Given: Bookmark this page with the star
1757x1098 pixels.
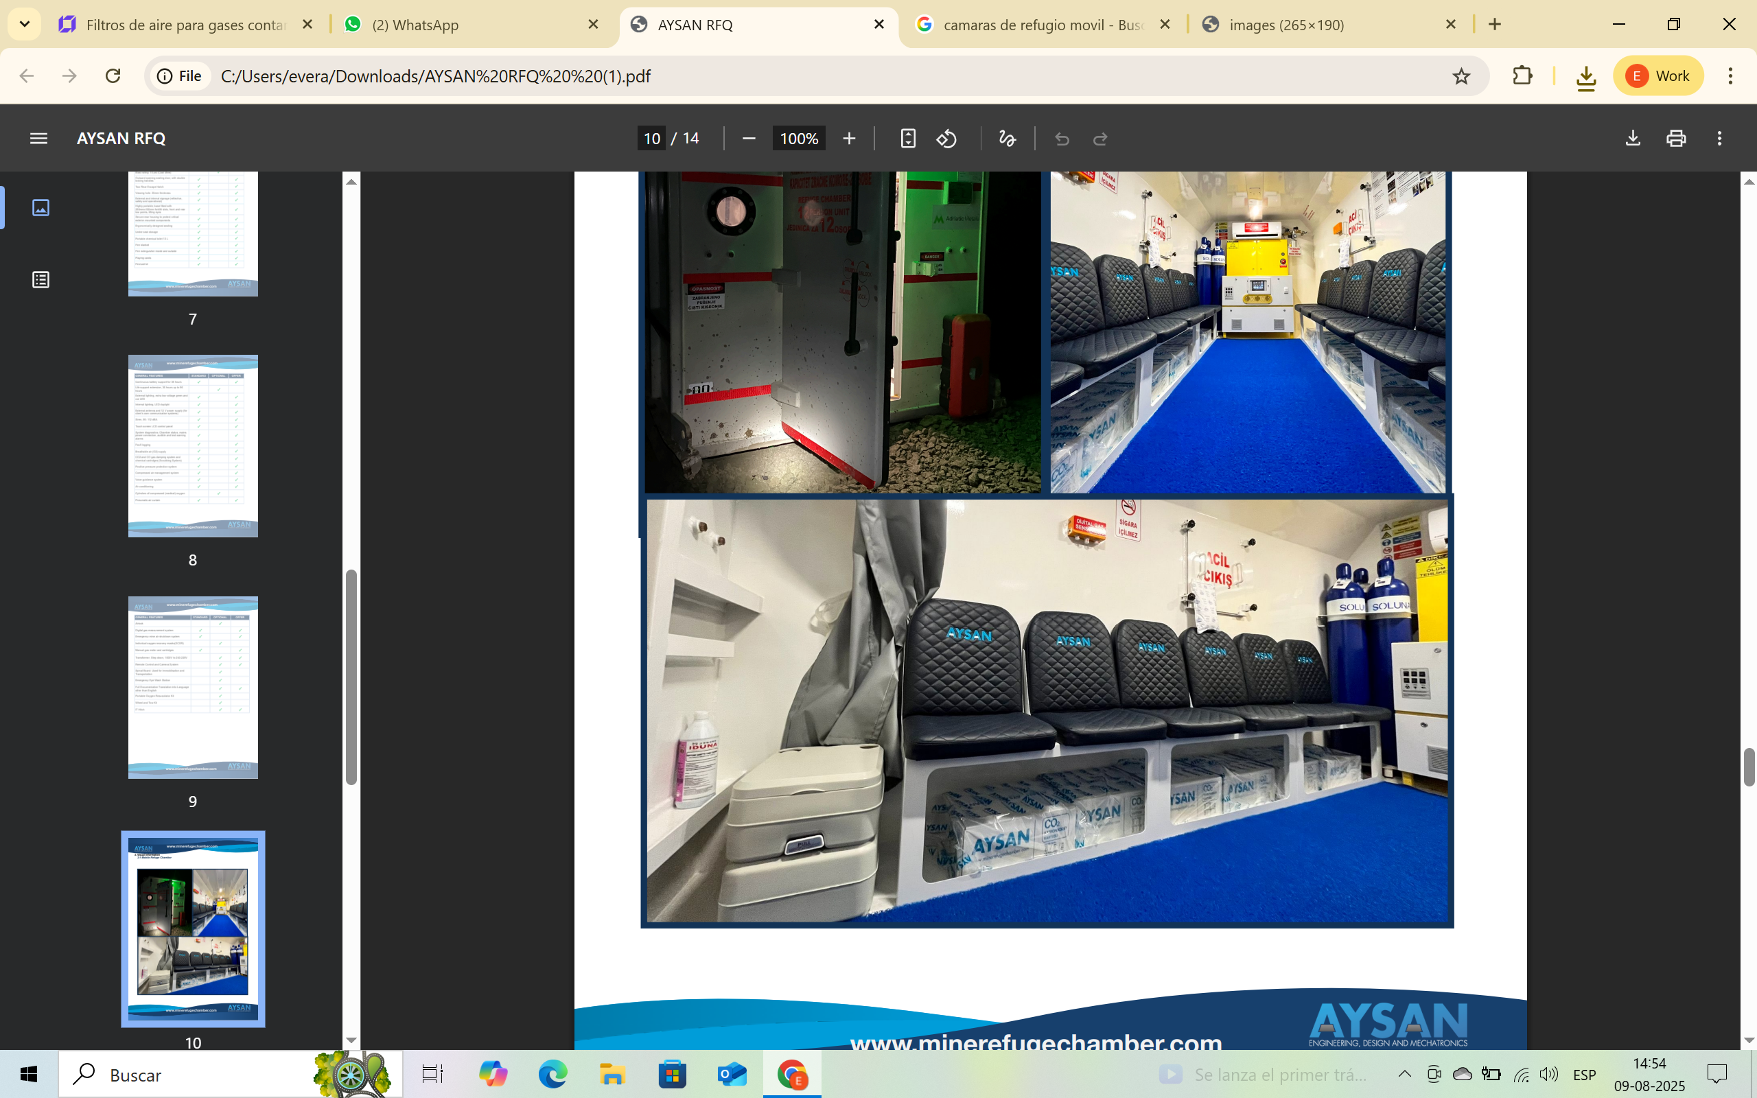Looking at the screenshot, I should [1461, 75].
